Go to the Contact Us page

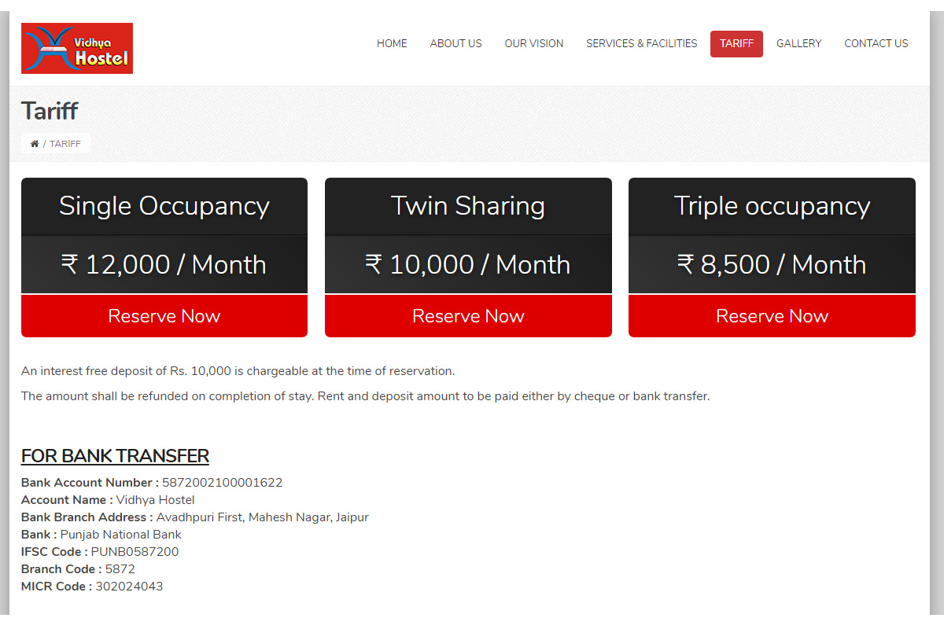click(x=876, y=44)
